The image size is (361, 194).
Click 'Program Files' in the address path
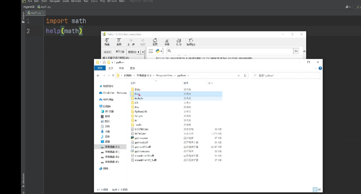[x=164, y=76]
